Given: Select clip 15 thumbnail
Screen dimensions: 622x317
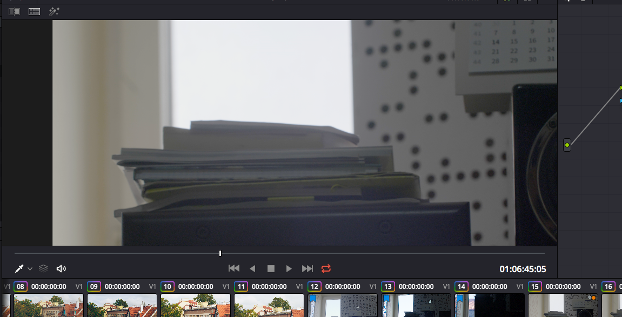Looking at the screenshot, I should coord(563,305).
